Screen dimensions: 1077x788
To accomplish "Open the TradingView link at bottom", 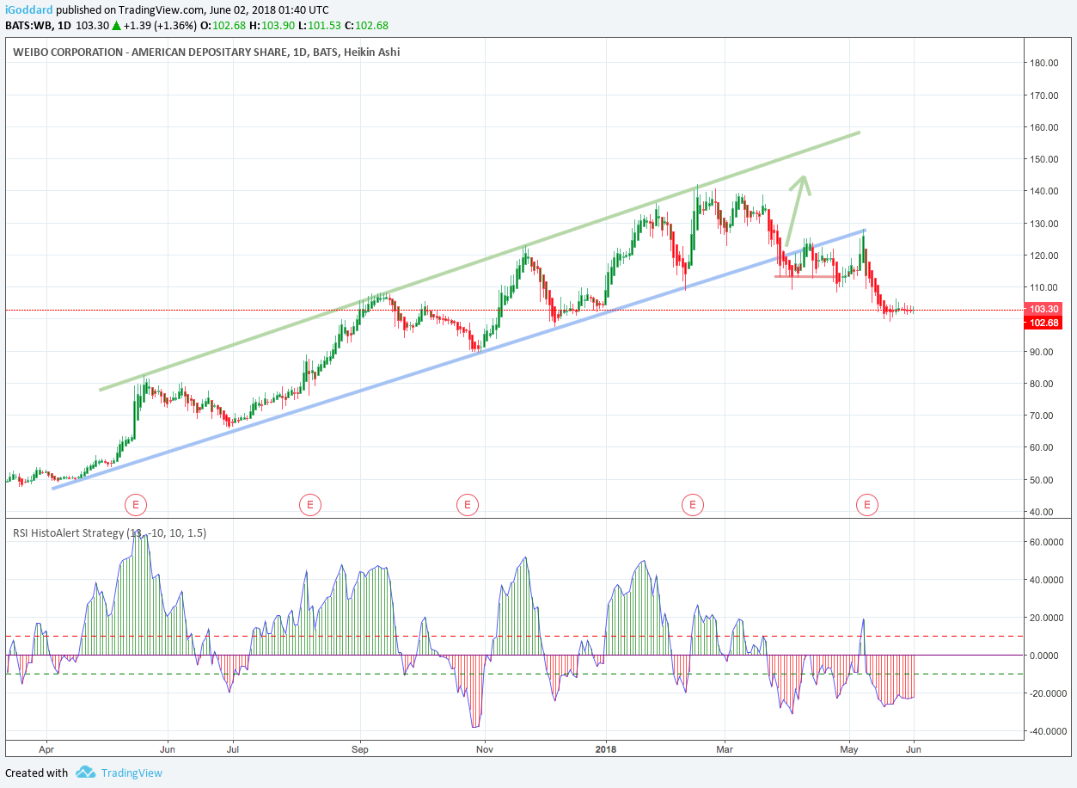I will tap(132, 773).
